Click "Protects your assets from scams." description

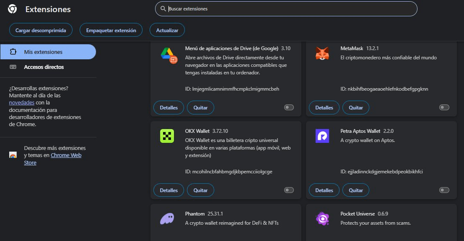376,223
